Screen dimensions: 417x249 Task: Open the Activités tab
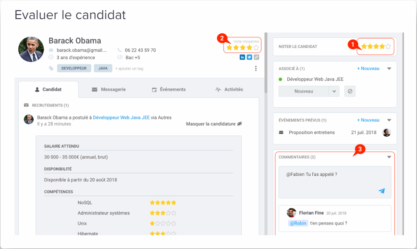tap(233, 89)
